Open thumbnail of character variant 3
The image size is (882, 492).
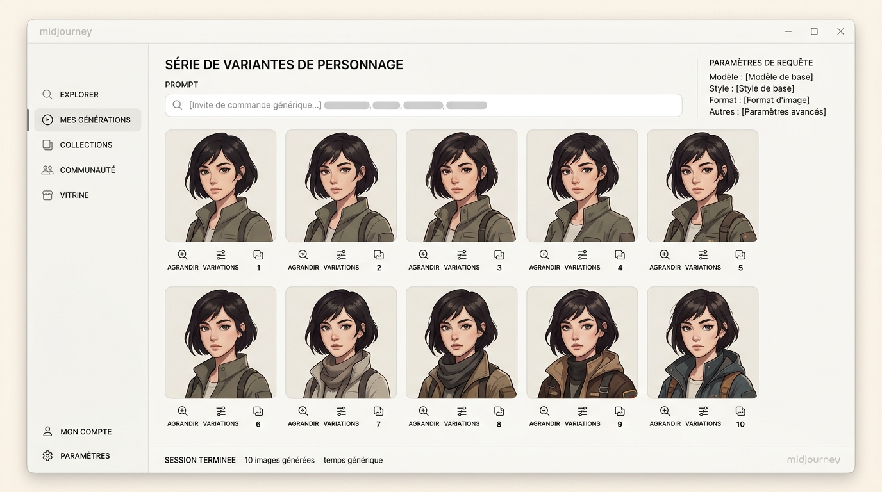point(462,186)
